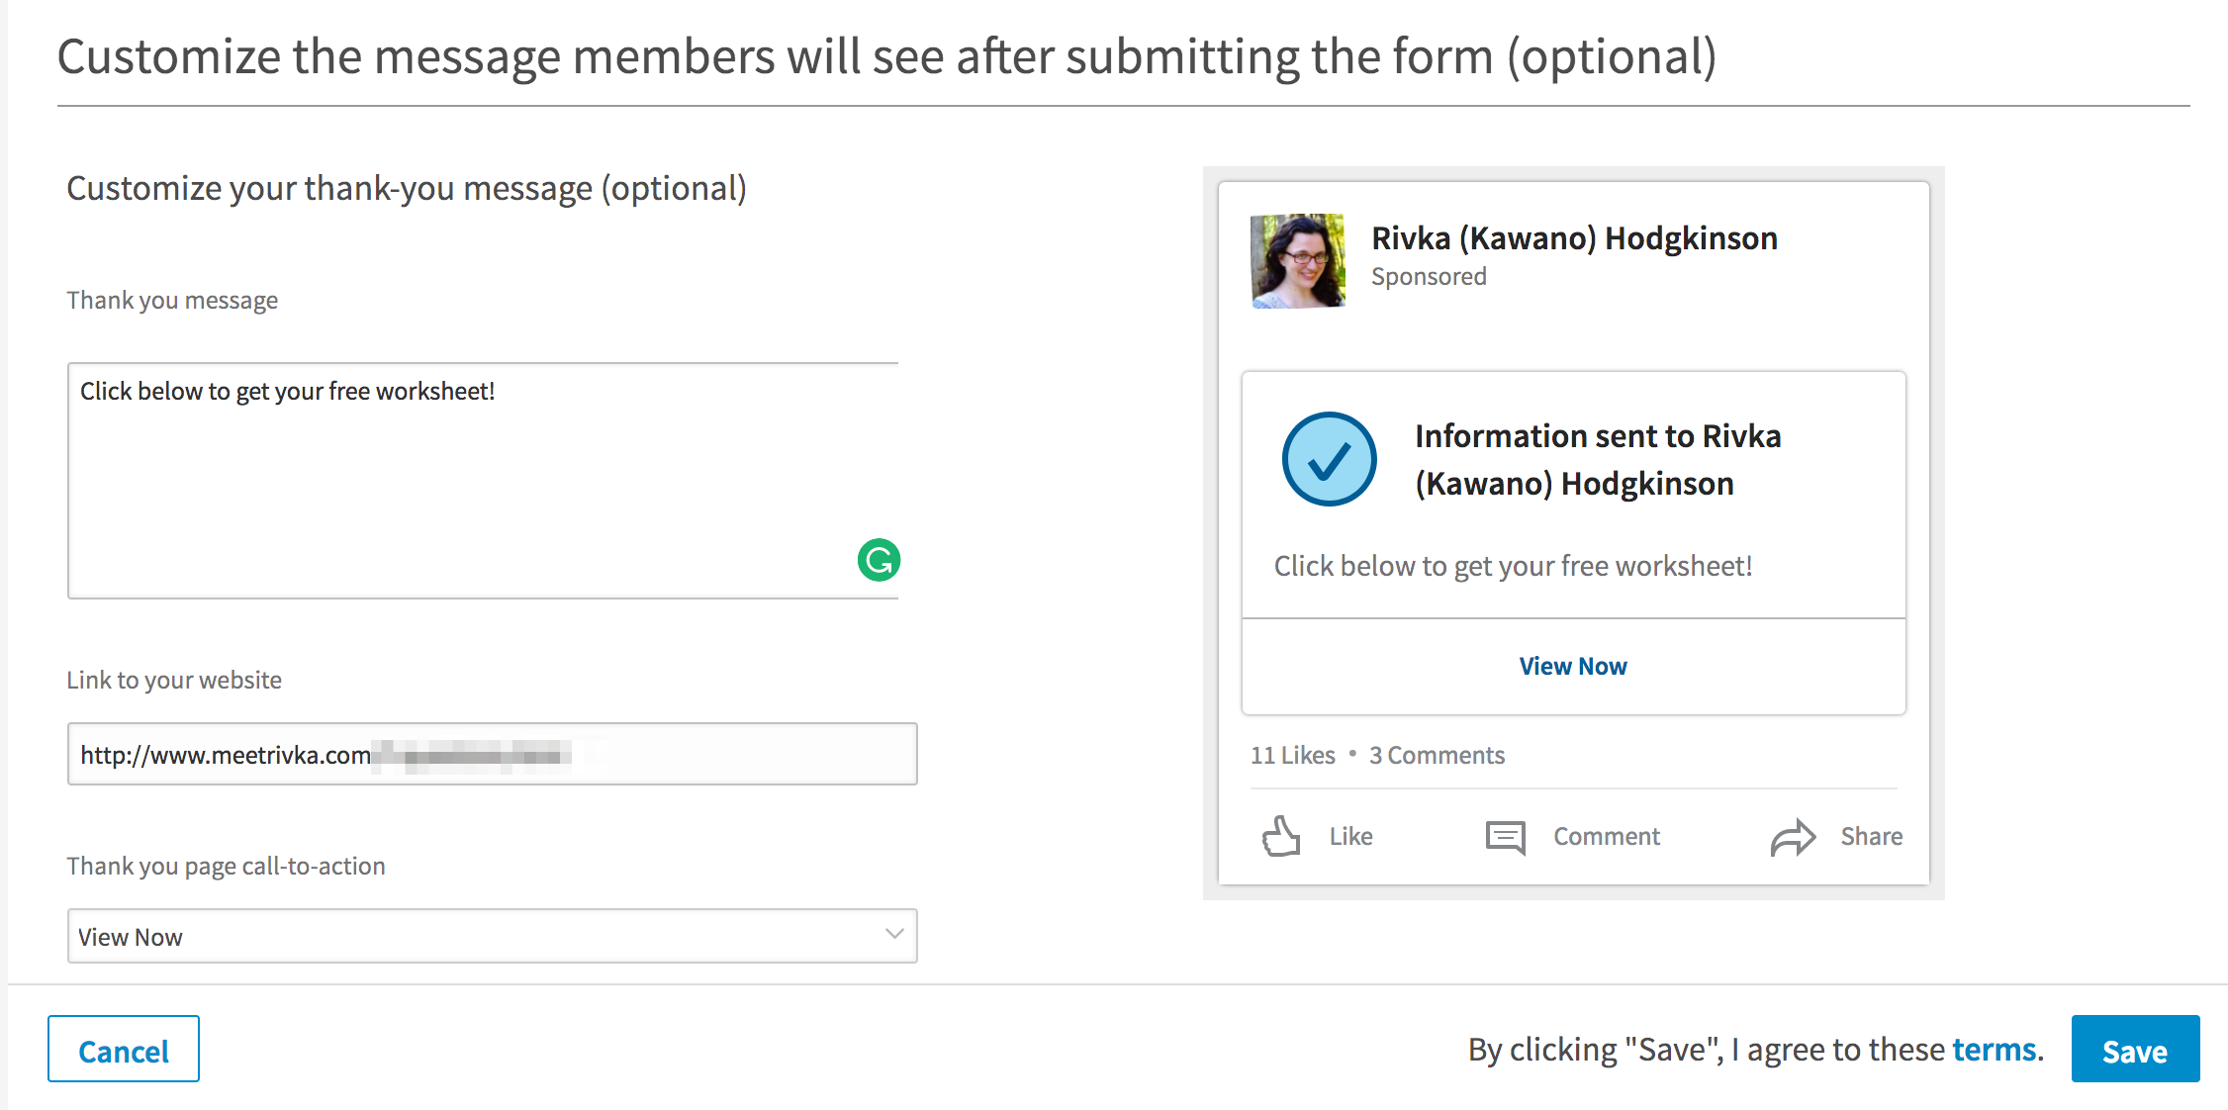Click into the Thank you message text area
Image resolution: width=2228 pixels, height=1110 pixels.
tap(483, 481)
